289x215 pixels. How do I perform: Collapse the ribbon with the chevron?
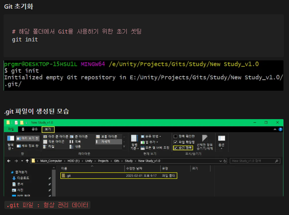(x=275, y=129)
